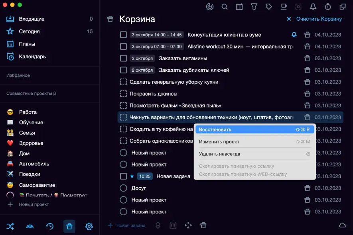The height and width of the screenshot is (235, 353).
Task: Add task via Новая задача button
Action: coord(127,225)
